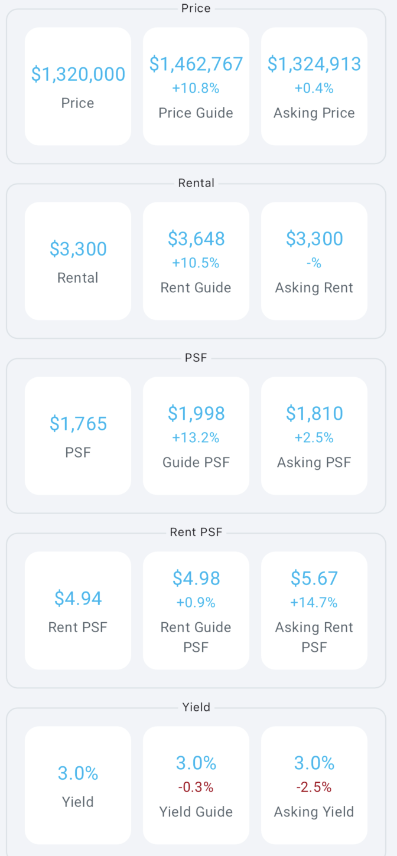Click the Rent Guide PSF card
Screen dimensions: 397x856
click(x=196, y=610)
